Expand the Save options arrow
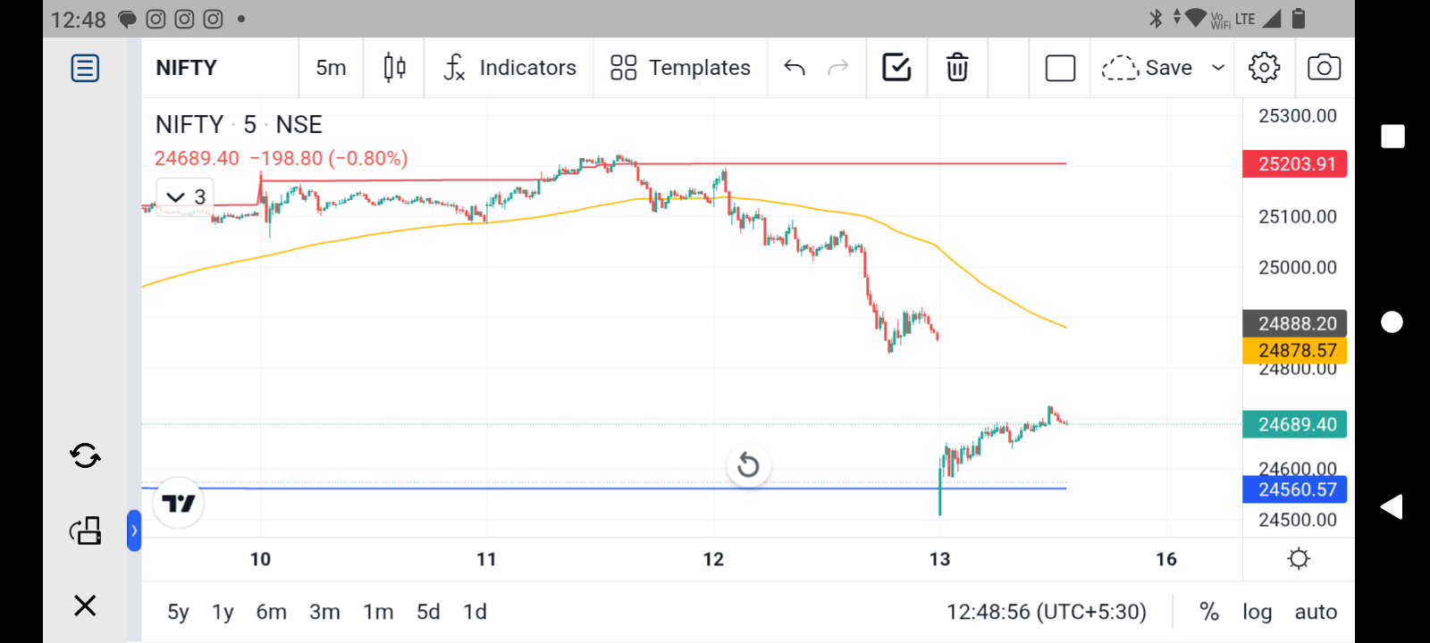Image resolution: width=1430 pixels, height=643 pixels. pos(1218,68)
